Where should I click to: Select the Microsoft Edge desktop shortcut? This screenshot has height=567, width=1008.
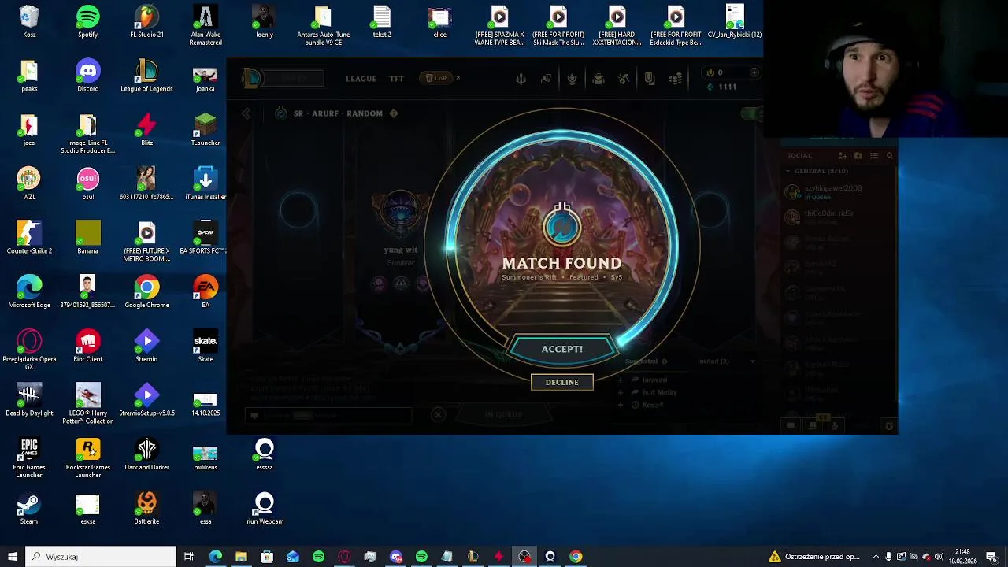click(x=29, y=293)
